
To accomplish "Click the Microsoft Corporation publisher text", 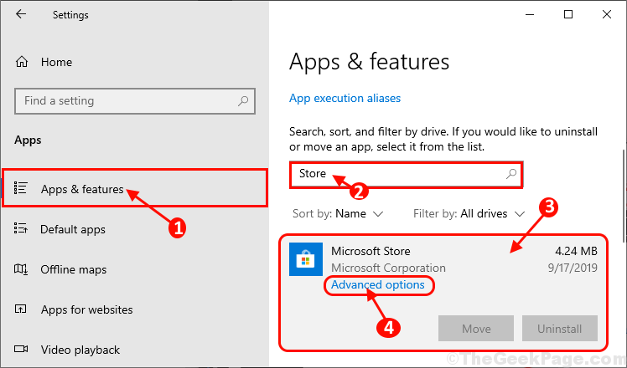I will click(x=388, y=268).
